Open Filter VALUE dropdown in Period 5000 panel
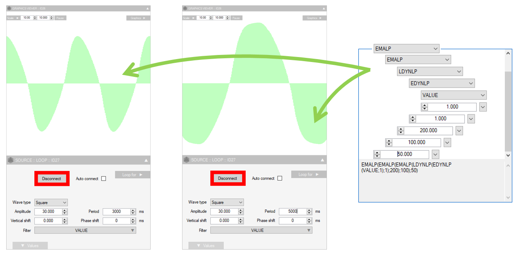The width and height of the screenshot is (521, 257). point(261,230)
